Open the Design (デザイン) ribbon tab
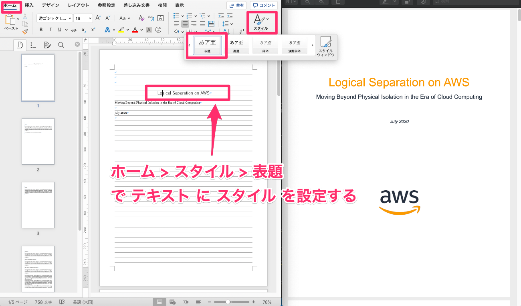Screen dimensions: 521x306 (50, 5)
